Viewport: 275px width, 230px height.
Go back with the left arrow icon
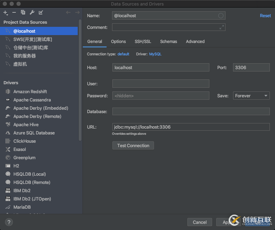(68, 12)
